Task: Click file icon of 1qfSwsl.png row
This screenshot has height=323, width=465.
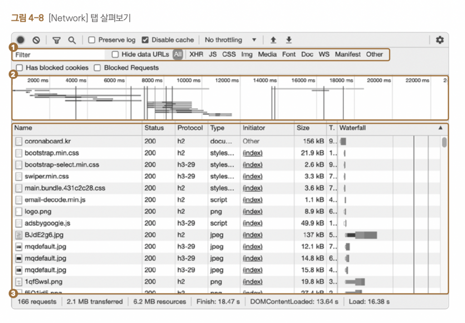Action: (19, 282)
